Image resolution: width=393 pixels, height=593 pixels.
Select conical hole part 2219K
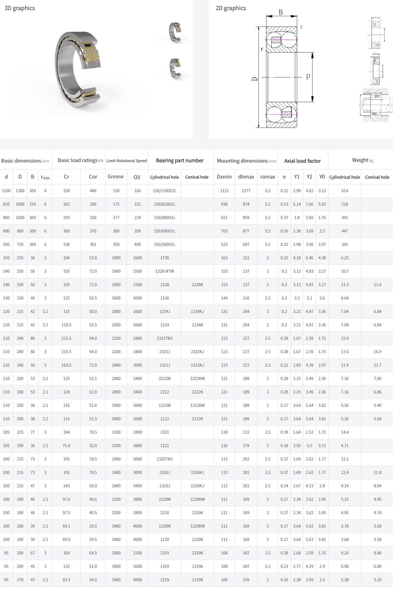(197, 580)
